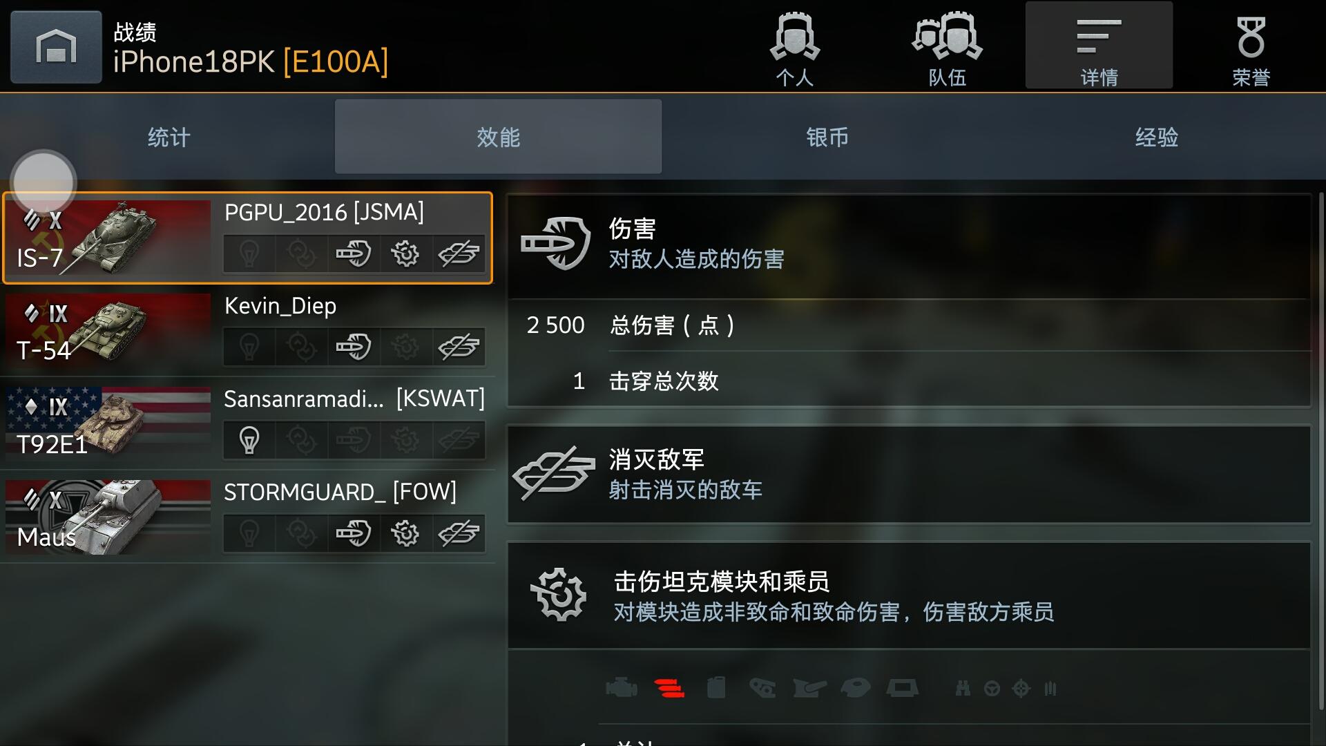Open the 经验 experience tab
This screenshot has width=1326, height=746.
click(1157, 137)
